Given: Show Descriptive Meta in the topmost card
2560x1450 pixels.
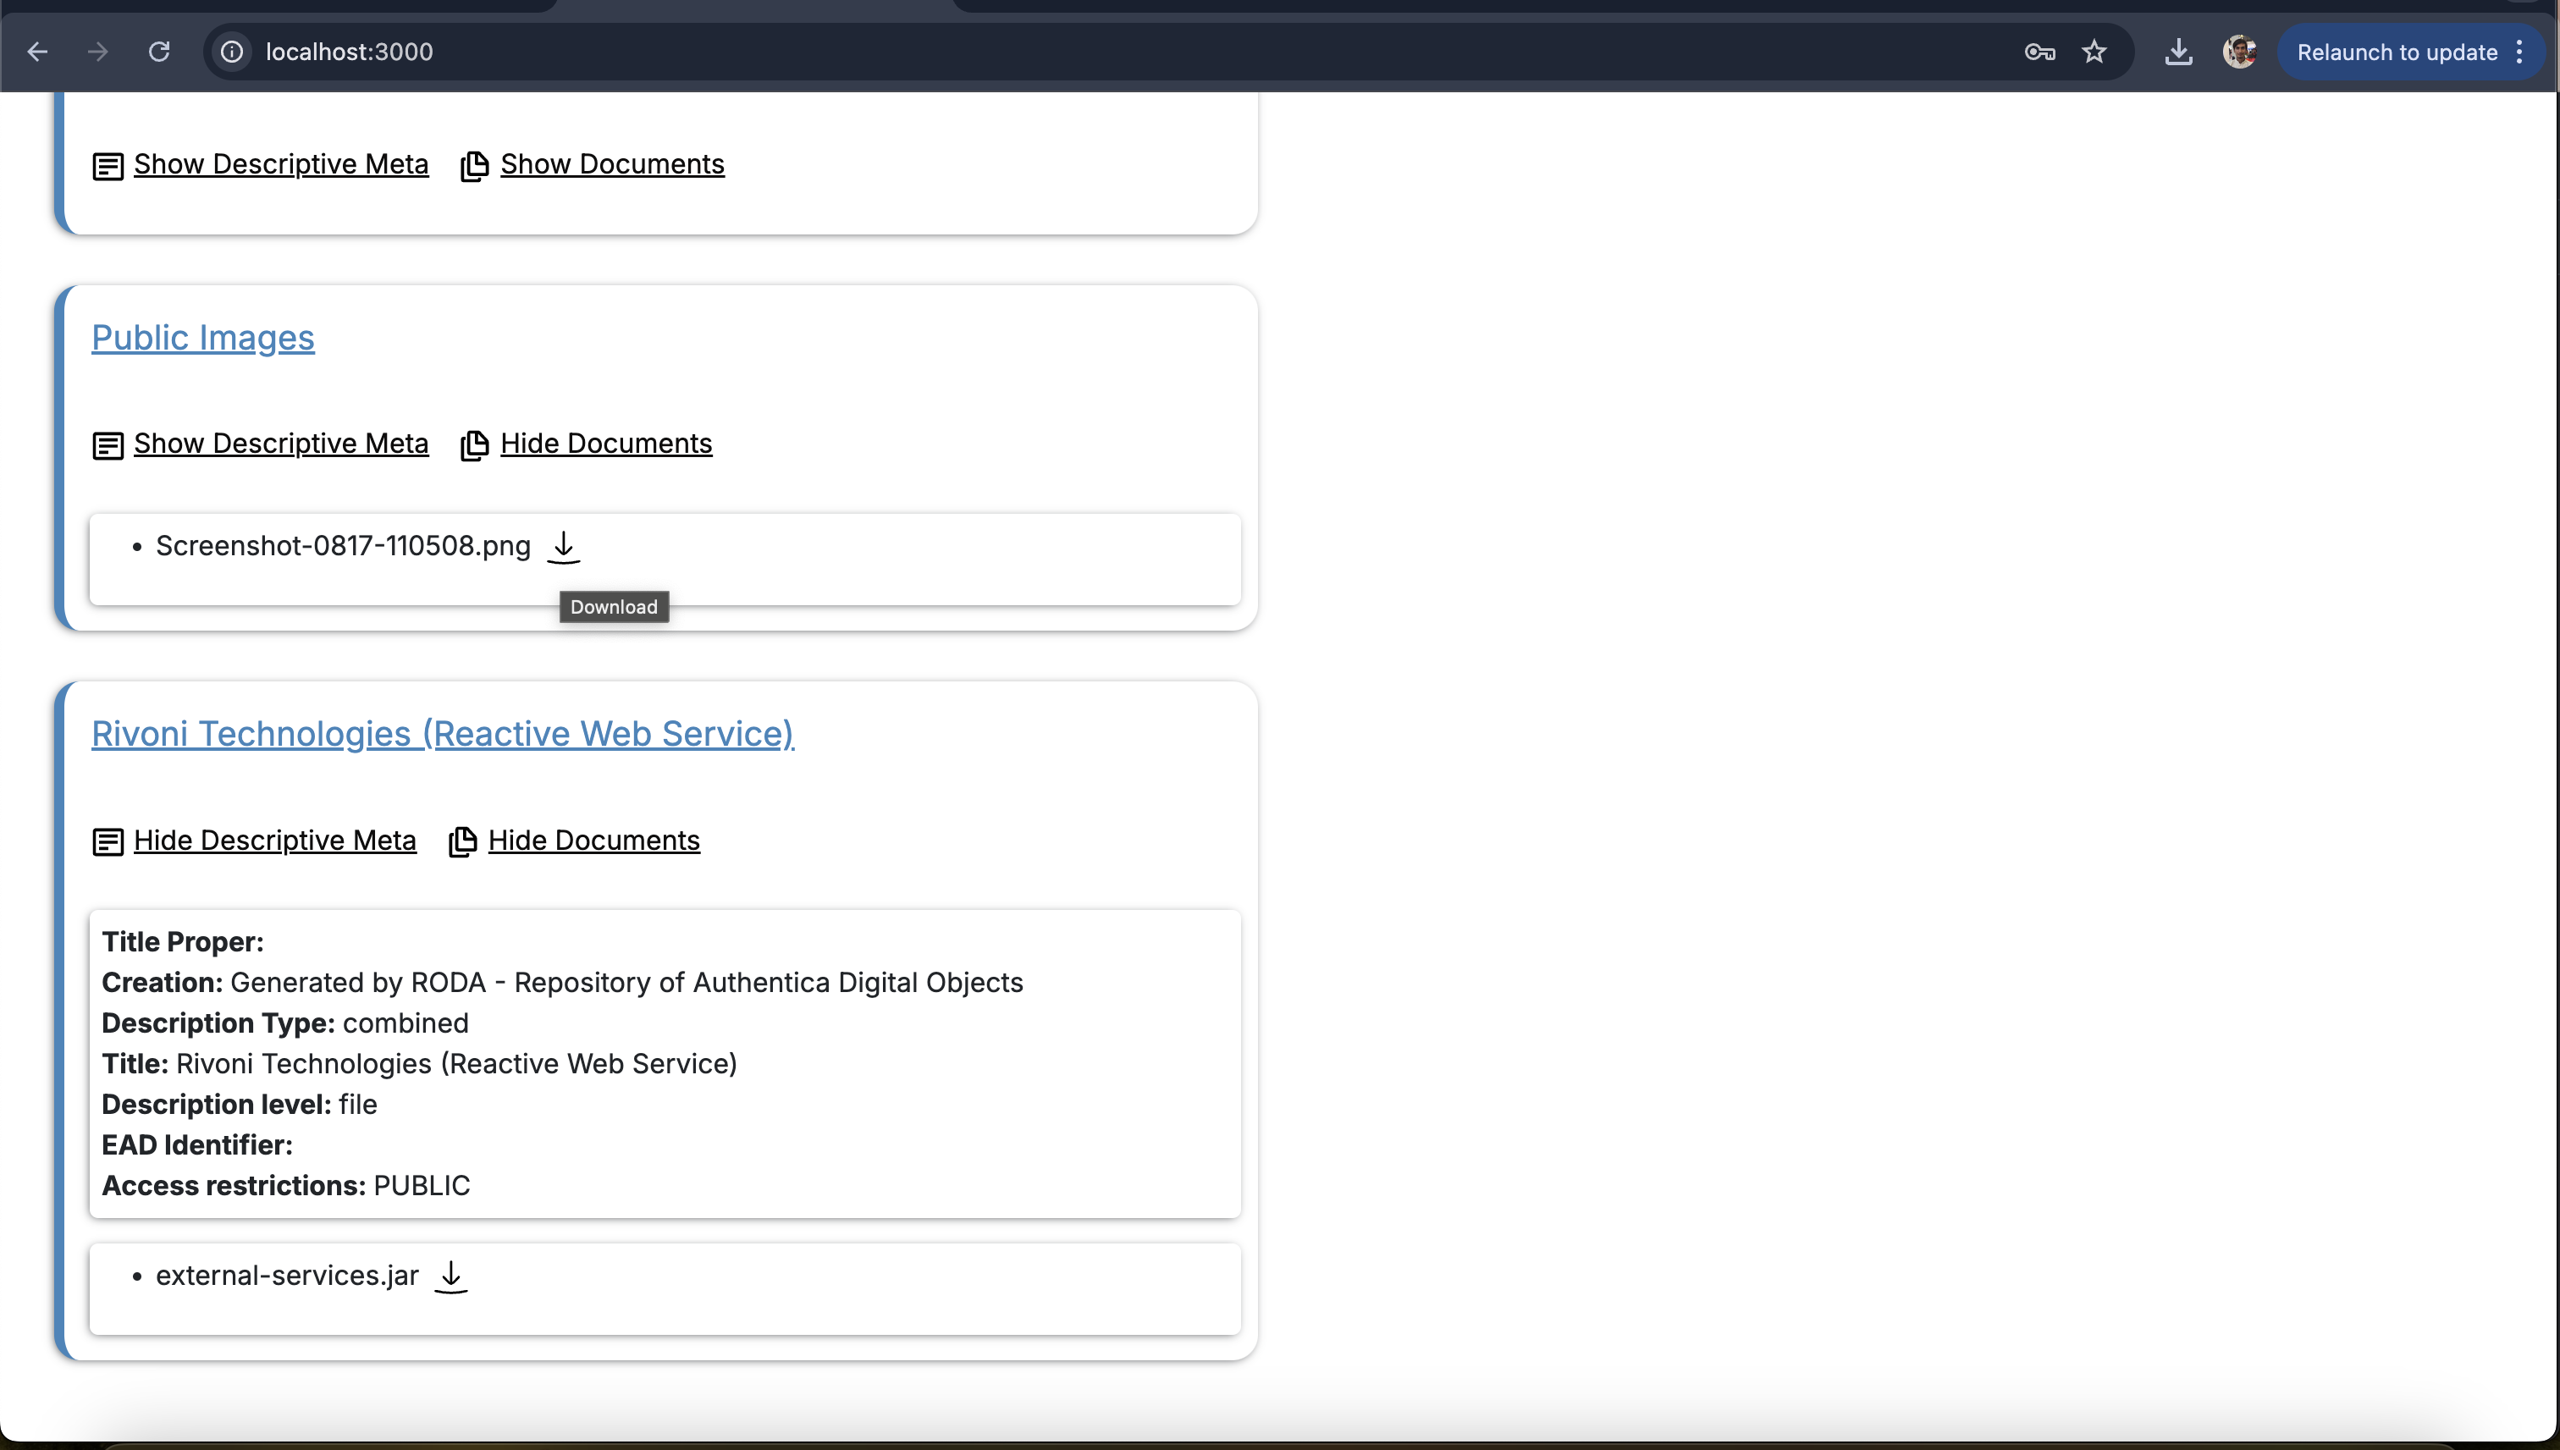Looking at the screenshot, I should (x=281, y=163).
